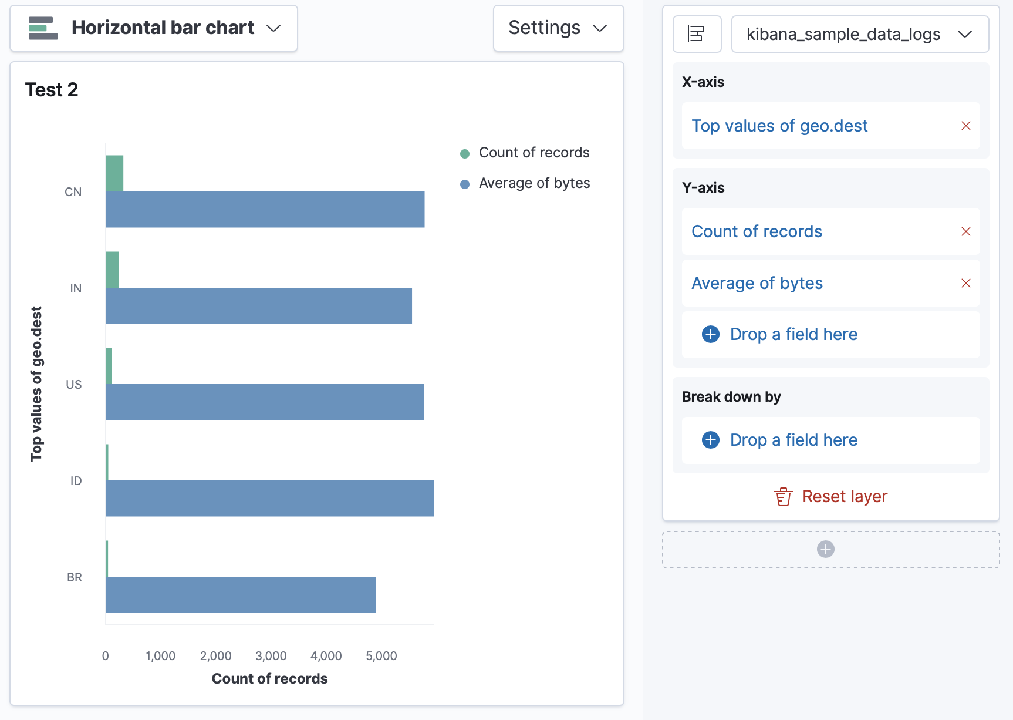Click the Test 2 chart title
The image size is (1013, 720).
click(52, 90)
